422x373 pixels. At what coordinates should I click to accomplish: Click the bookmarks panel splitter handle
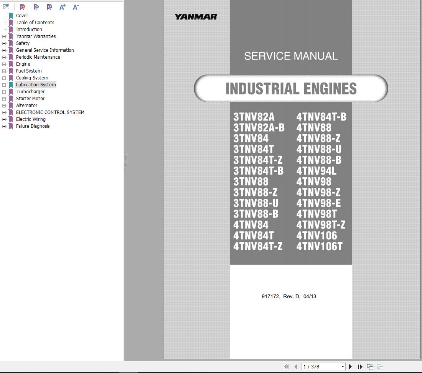point(125,162)
